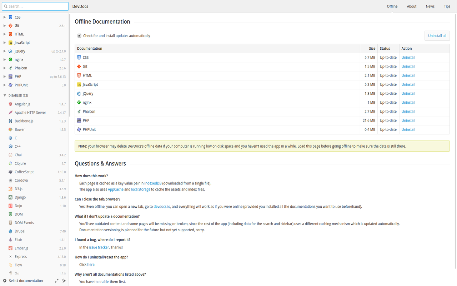Click the JavaScript icon in the sidebar
This screenshot has height=286, width=457.
(10, 43)
